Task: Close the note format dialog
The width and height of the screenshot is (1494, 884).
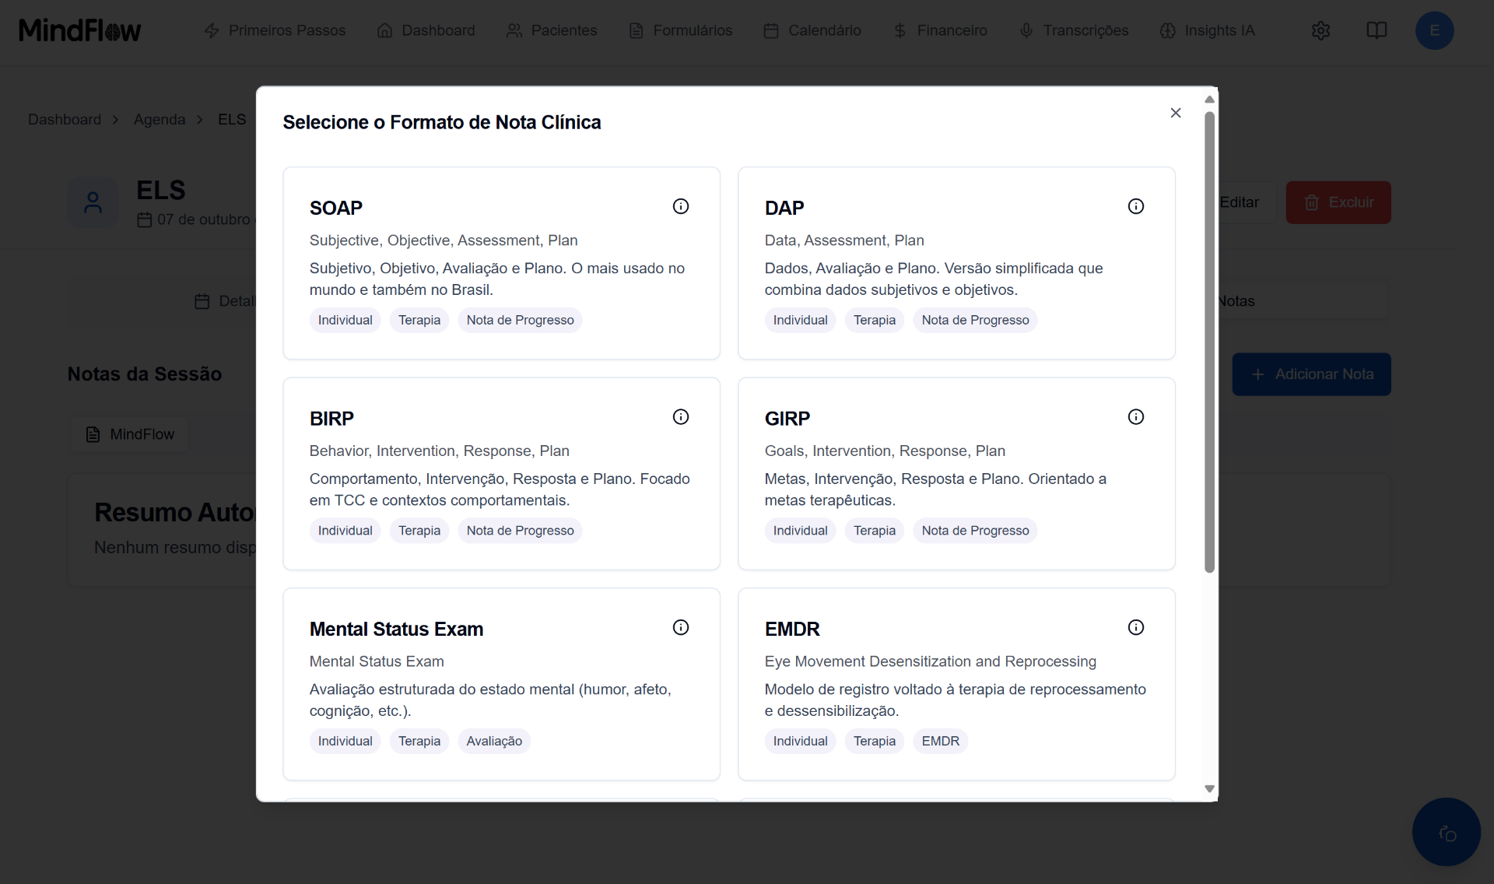Action: click(1176, 113)
